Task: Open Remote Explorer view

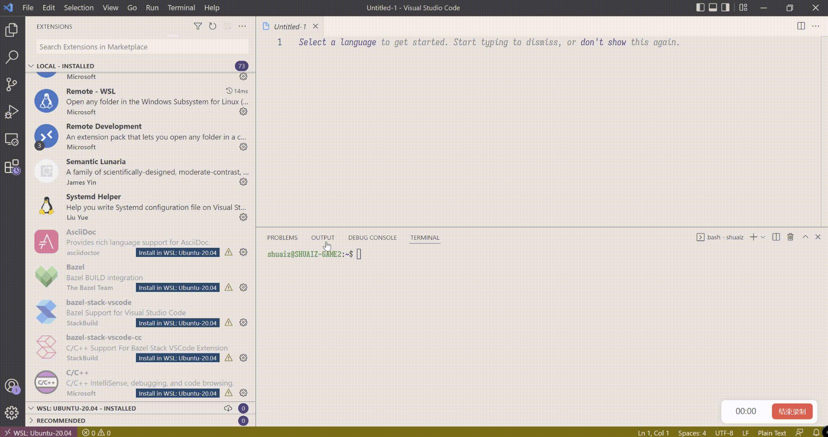Action: (x=12, y=139)
